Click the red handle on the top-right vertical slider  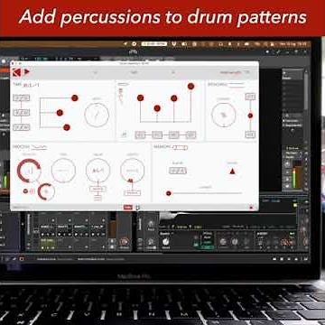coord(250,116)
